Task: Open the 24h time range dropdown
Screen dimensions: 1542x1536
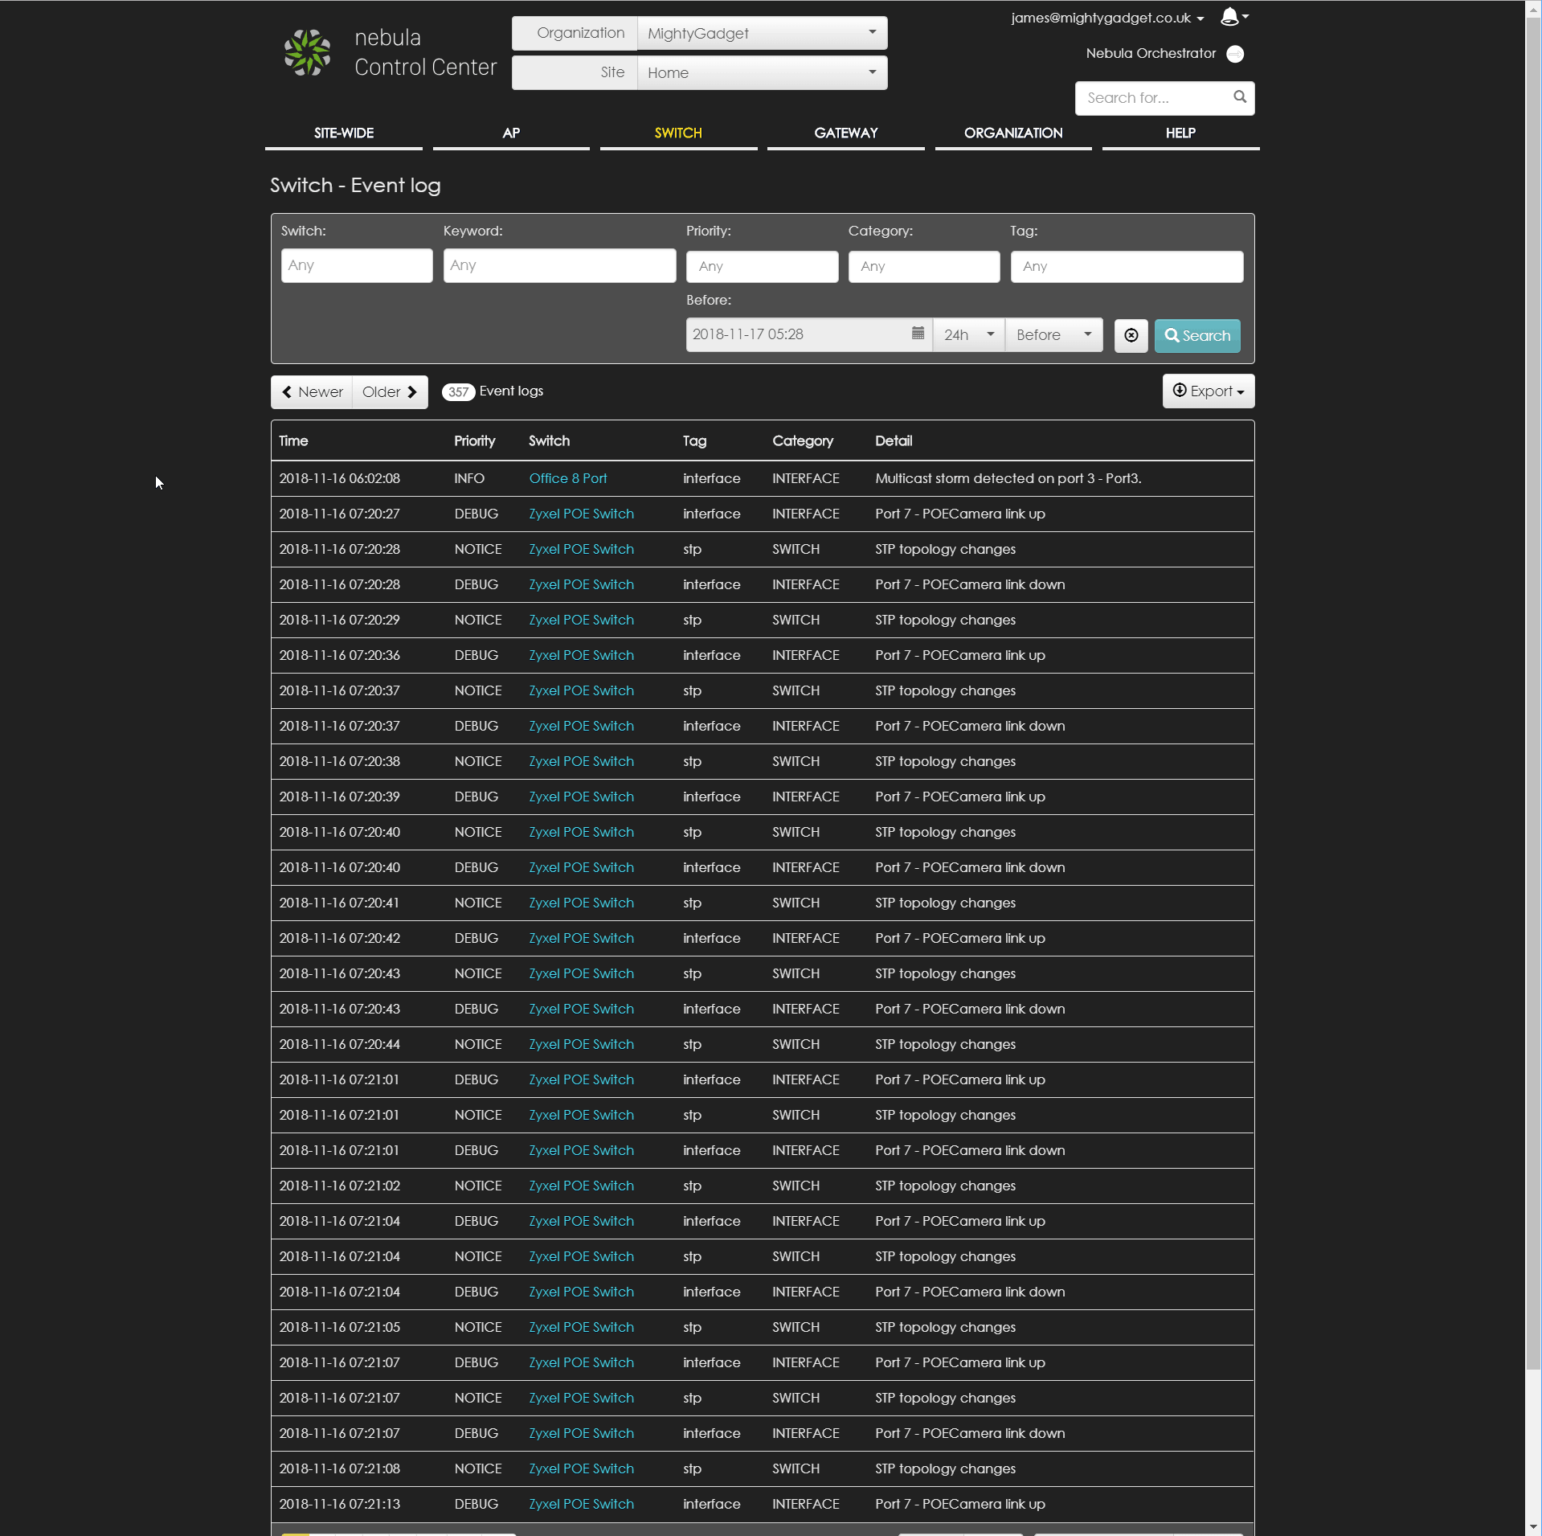Action: pyautogui.click(x=968, y=335)
